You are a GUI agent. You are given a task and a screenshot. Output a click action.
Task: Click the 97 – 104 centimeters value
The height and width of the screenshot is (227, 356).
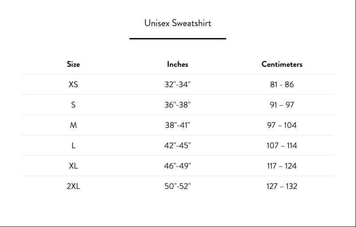pyautogui.click(x=282, y=125)
